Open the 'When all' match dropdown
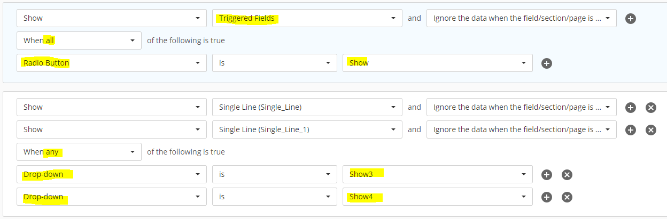This screenshot has height=219, width=667. coord(79,40)
